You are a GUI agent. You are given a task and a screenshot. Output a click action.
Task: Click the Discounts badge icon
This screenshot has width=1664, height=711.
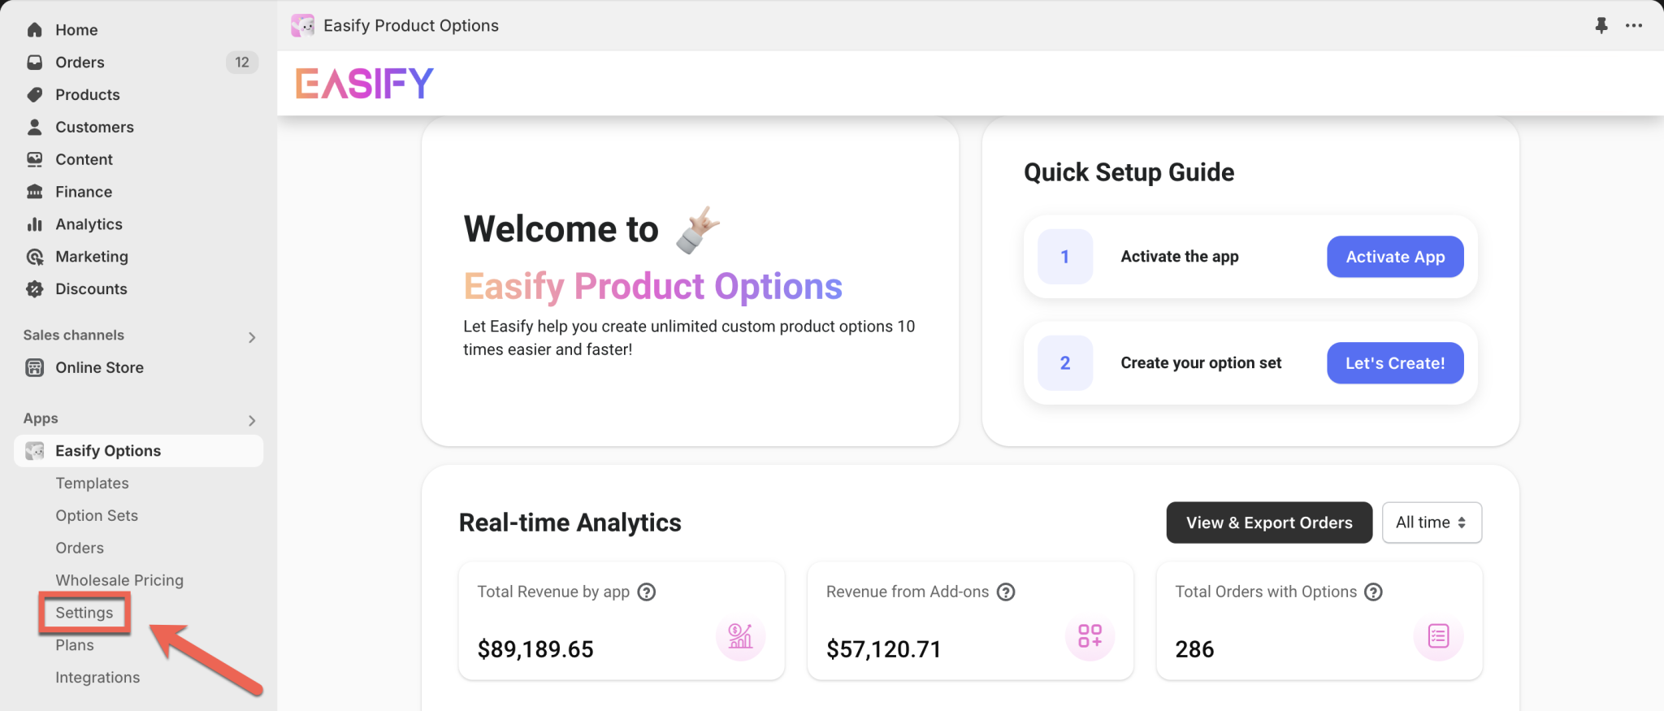point(34,289)
